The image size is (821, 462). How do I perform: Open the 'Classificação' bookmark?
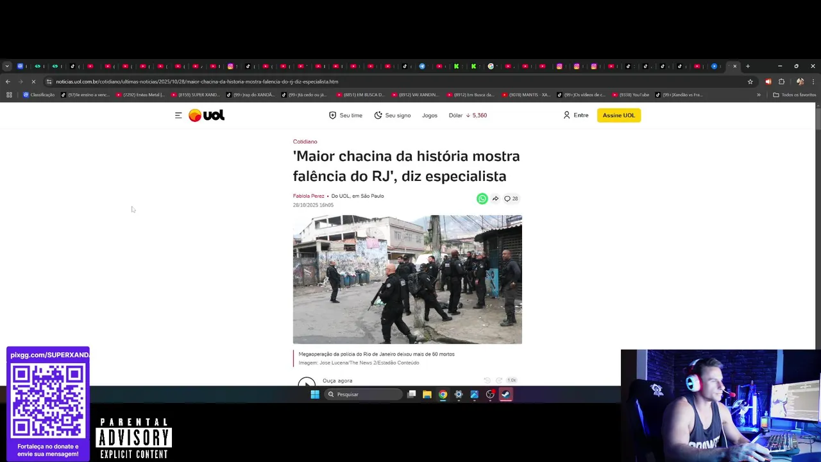(38, 95)
